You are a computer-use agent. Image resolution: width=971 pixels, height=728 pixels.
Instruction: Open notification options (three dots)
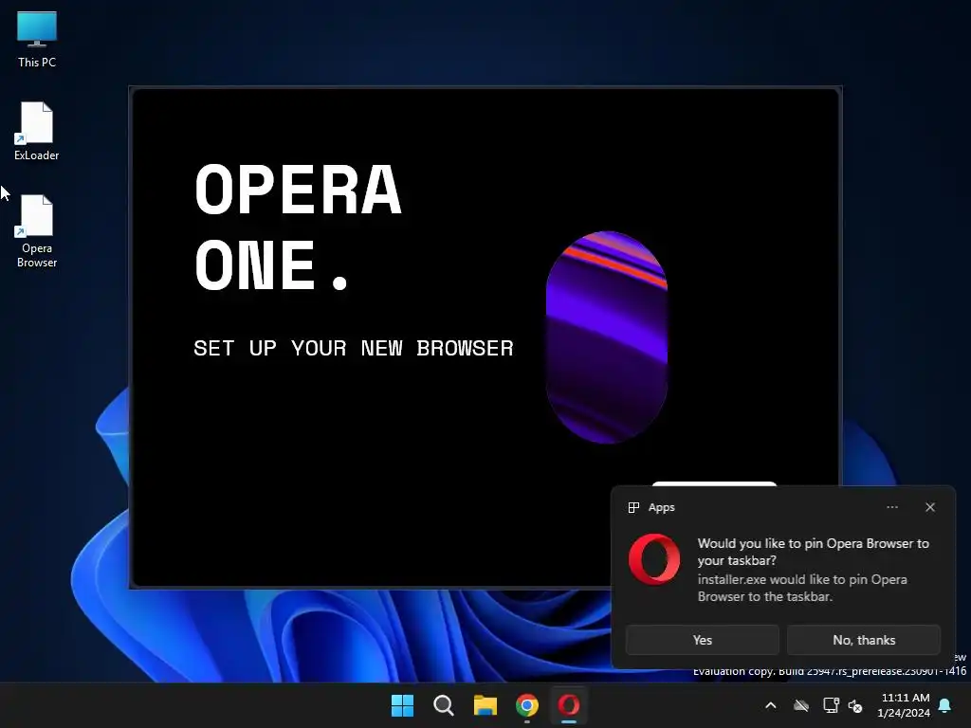tap(891, 507)
